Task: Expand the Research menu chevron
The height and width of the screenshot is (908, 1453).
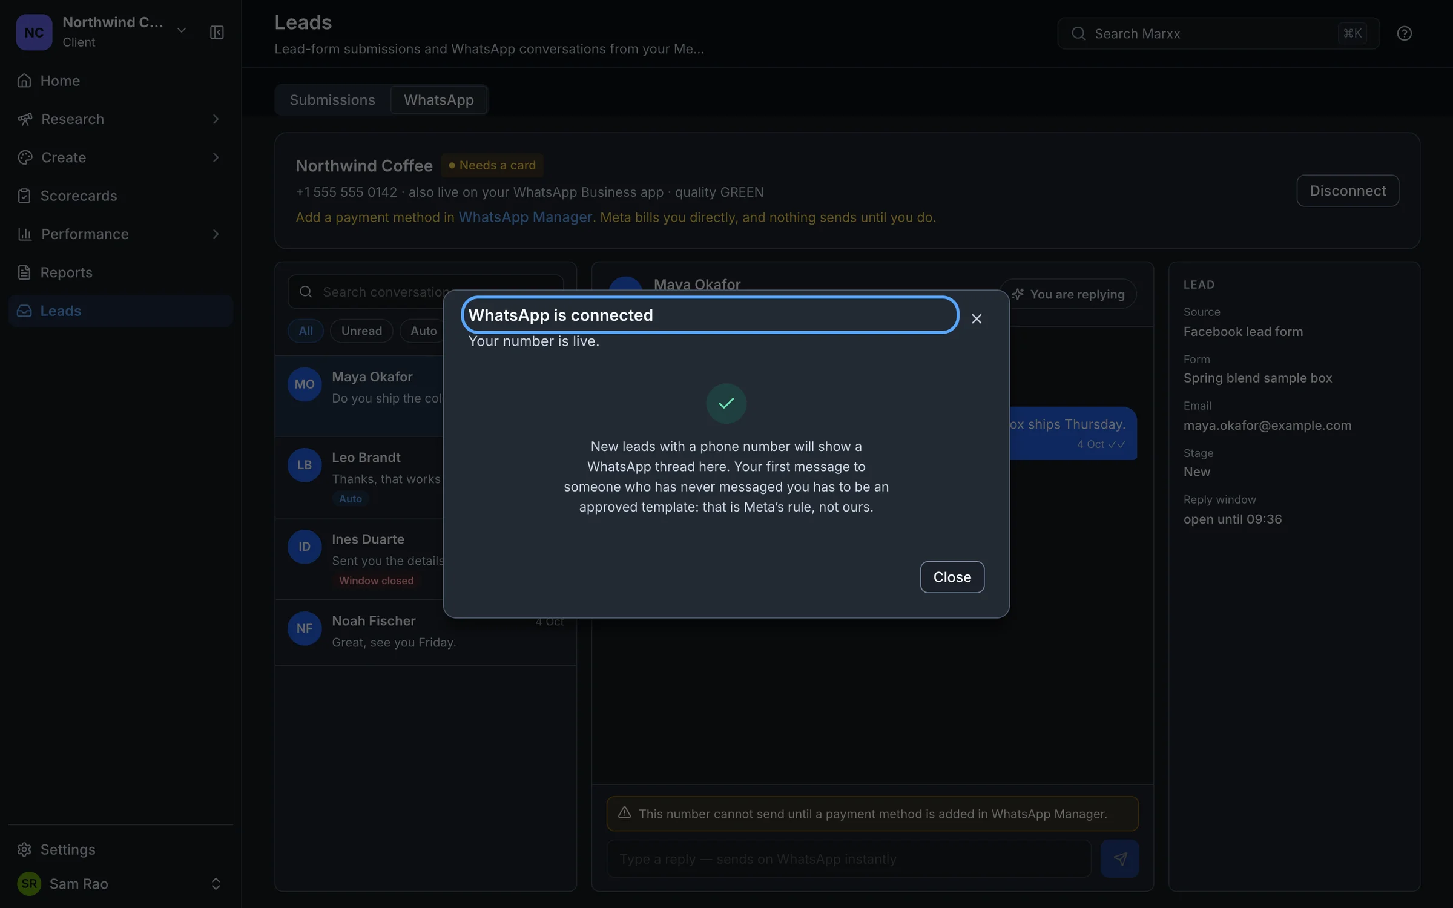Action: click(216, 119)
